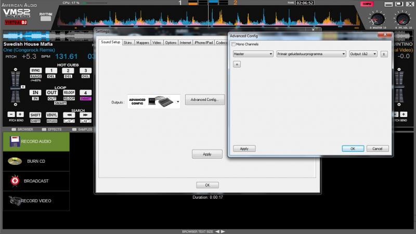Click the Record Audio floppy disk icon
The image size is (416, 234).
(x=15, y=141)
